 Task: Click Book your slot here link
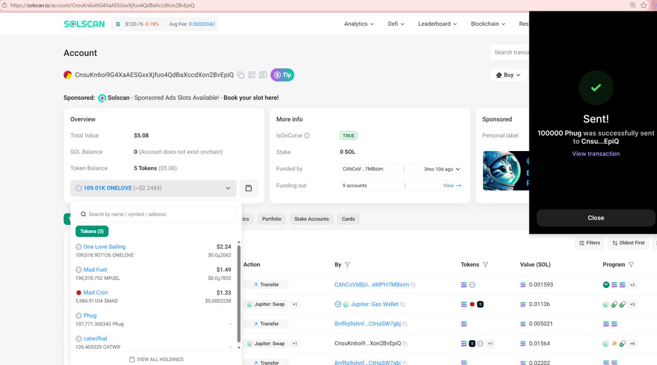tap(251, 98)
